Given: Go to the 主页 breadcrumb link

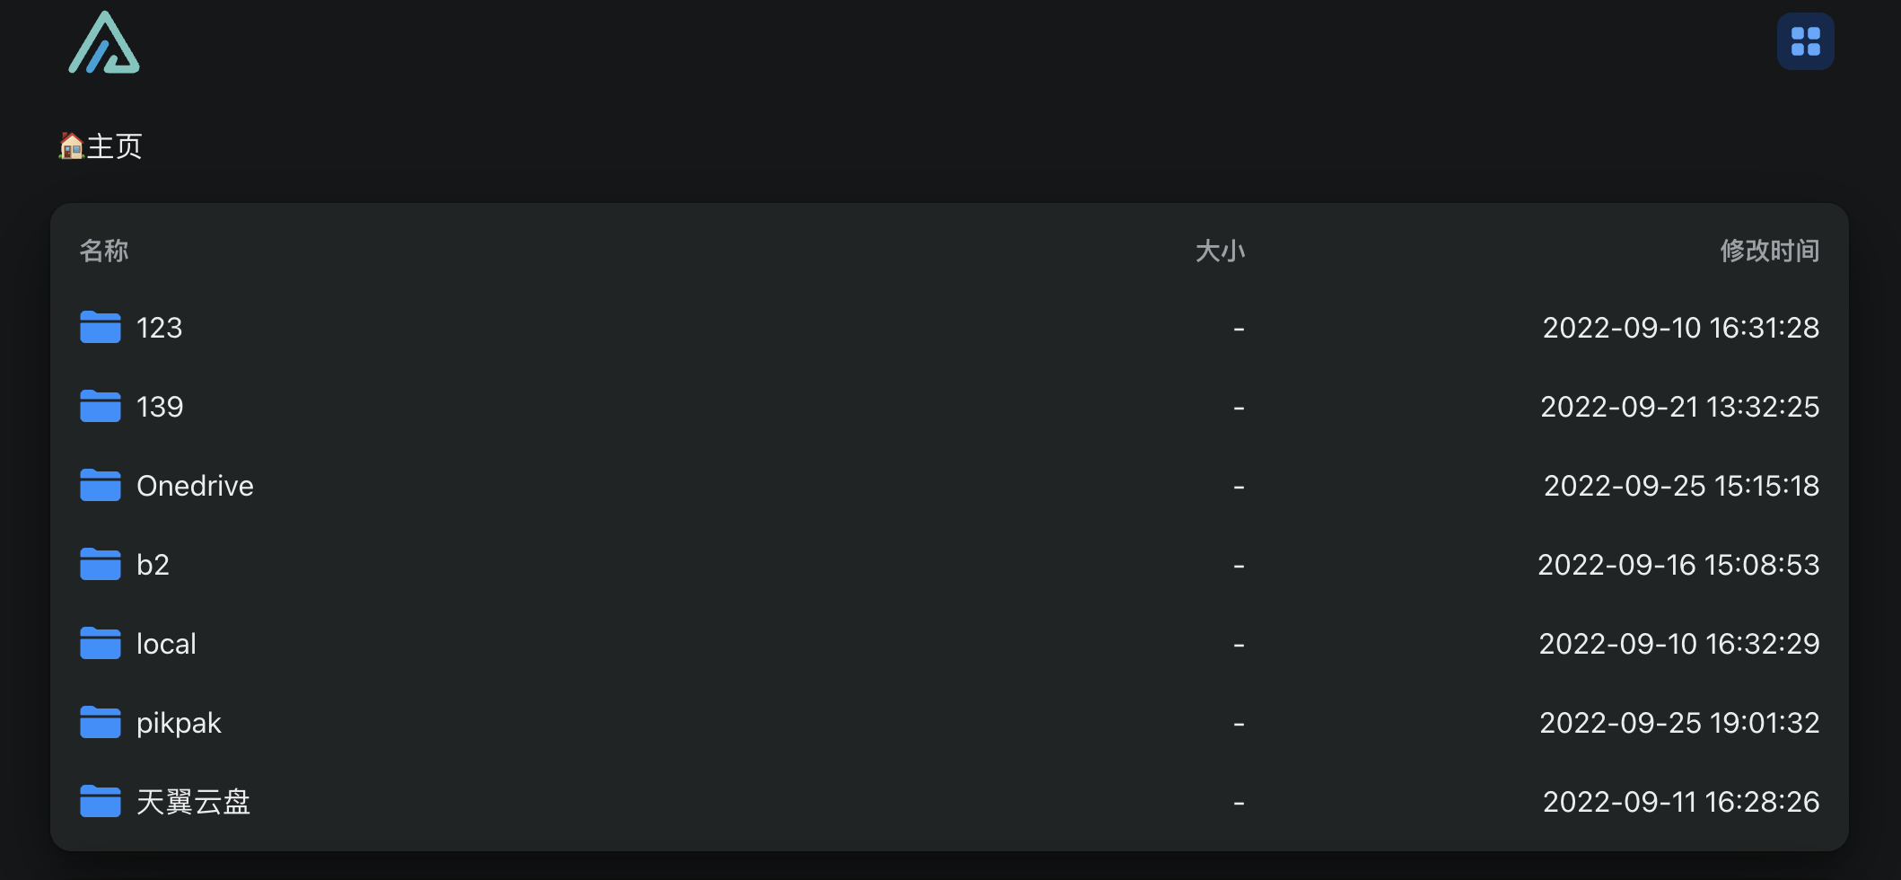Looking at the screenshot, I should [x=101, y=146].
